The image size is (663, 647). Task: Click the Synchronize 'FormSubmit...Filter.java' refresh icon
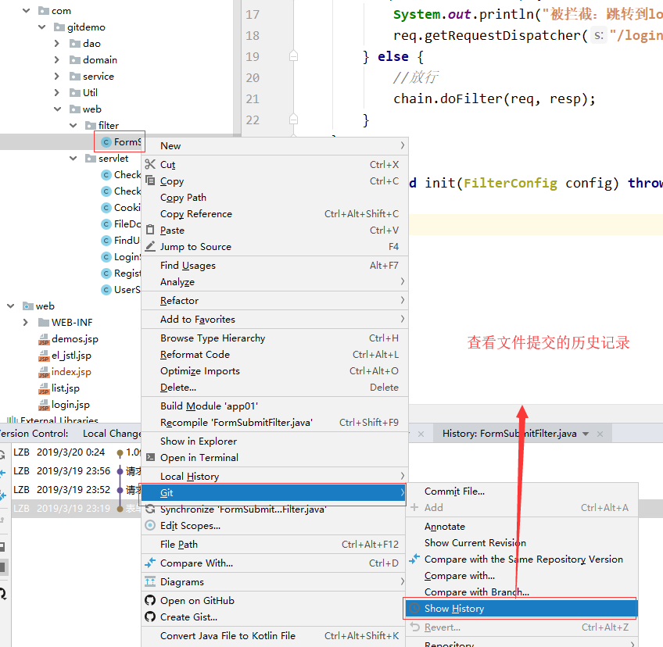click(x=151, y=508)
